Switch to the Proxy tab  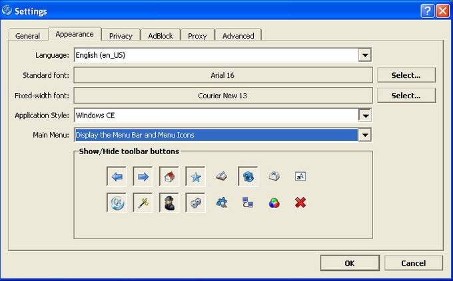pyautogui.click(x=197, y=35)
